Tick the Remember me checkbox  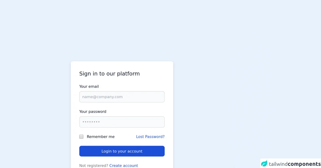tap(81, 137)
